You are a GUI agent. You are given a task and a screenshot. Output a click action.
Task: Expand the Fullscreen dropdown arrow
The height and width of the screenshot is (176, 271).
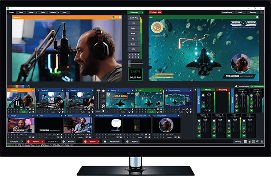tap(142, 12)
